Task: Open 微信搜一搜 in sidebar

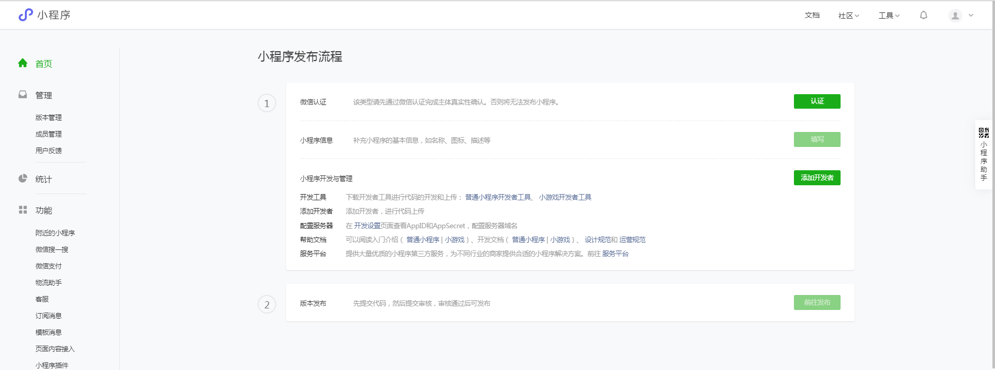Action: pyautogui.click(x=52, y=249)
